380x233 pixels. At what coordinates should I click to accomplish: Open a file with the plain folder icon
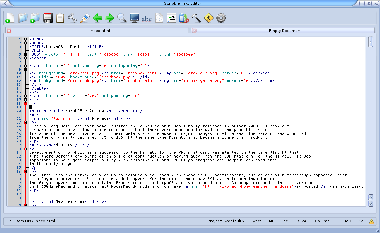[23, 18]
